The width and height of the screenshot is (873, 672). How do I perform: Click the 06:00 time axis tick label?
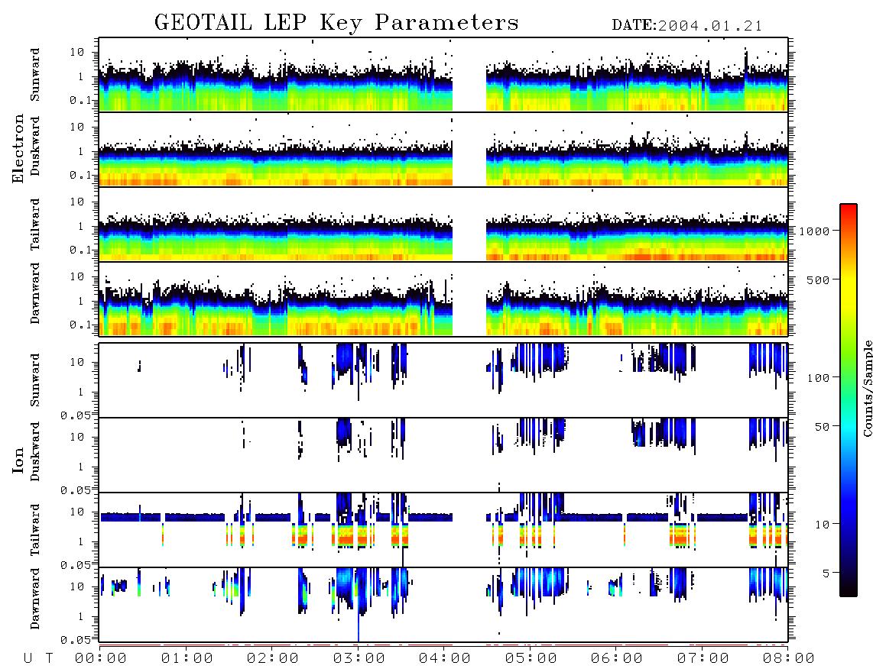617,658
